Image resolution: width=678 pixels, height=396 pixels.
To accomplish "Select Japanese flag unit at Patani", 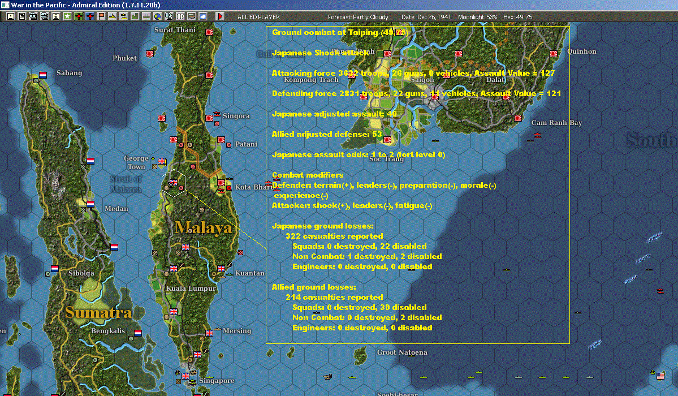I will 221,139.
